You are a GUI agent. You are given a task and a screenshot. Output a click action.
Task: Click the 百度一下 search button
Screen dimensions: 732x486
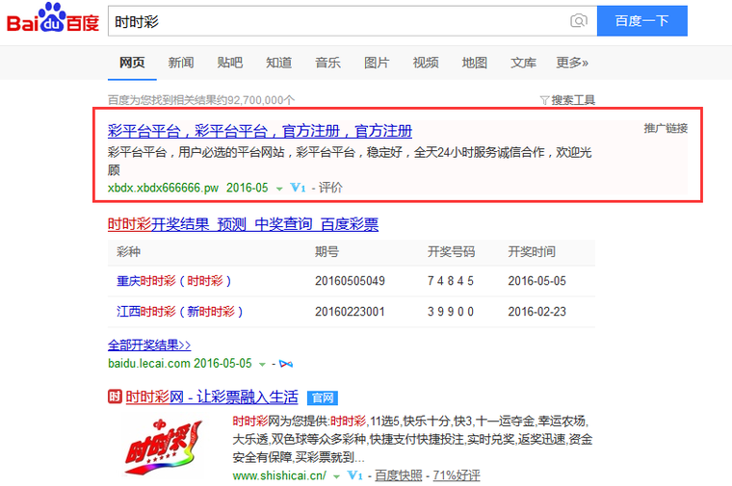click(641, 21)
